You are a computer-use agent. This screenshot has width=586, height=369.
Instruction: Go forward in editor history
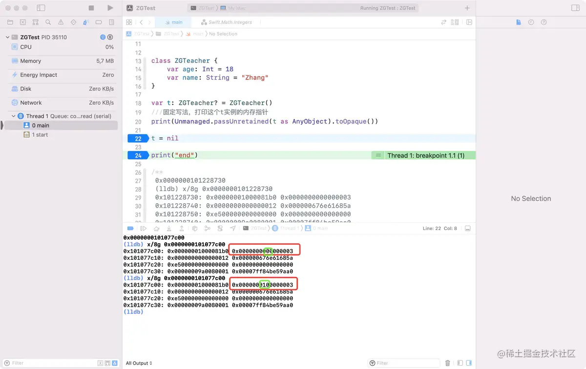click(149, 22)
